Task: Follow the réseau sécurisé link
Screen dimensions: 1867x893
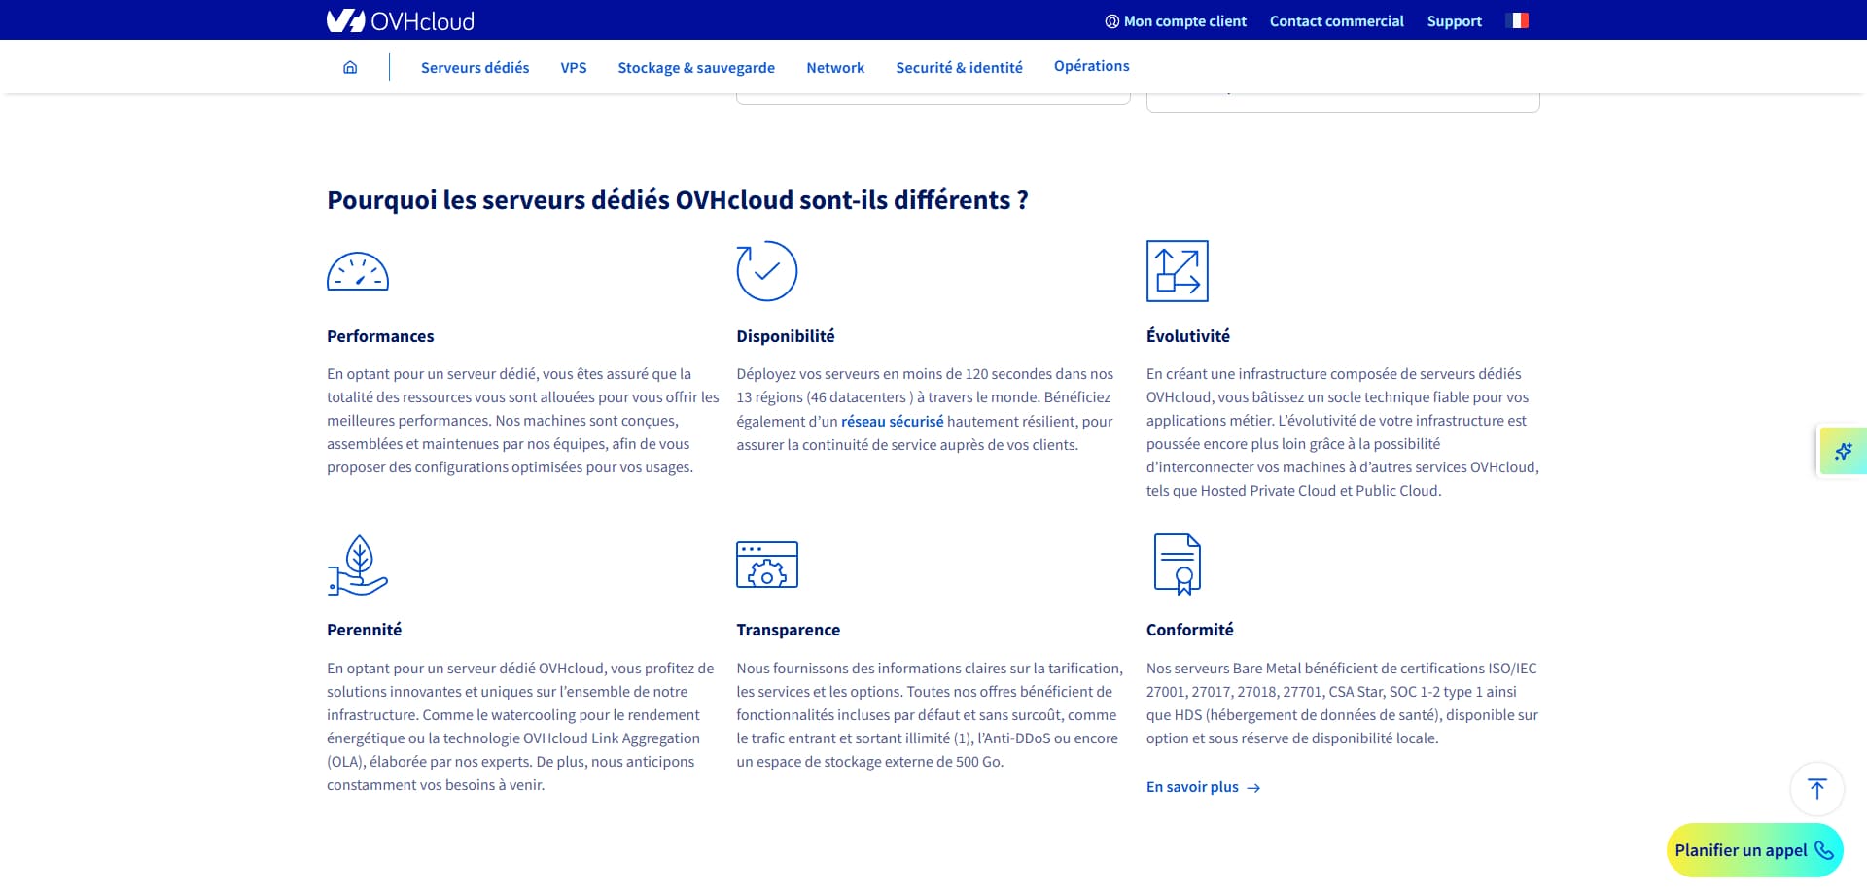Action: coord(893,422)
